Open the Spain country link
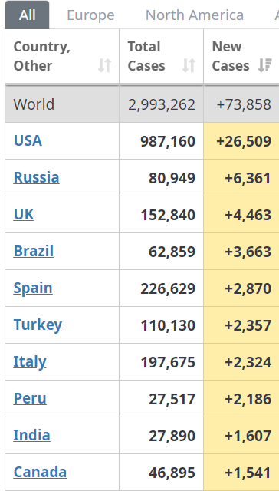This screenshot has height=491, width=279. click(33, 288)
